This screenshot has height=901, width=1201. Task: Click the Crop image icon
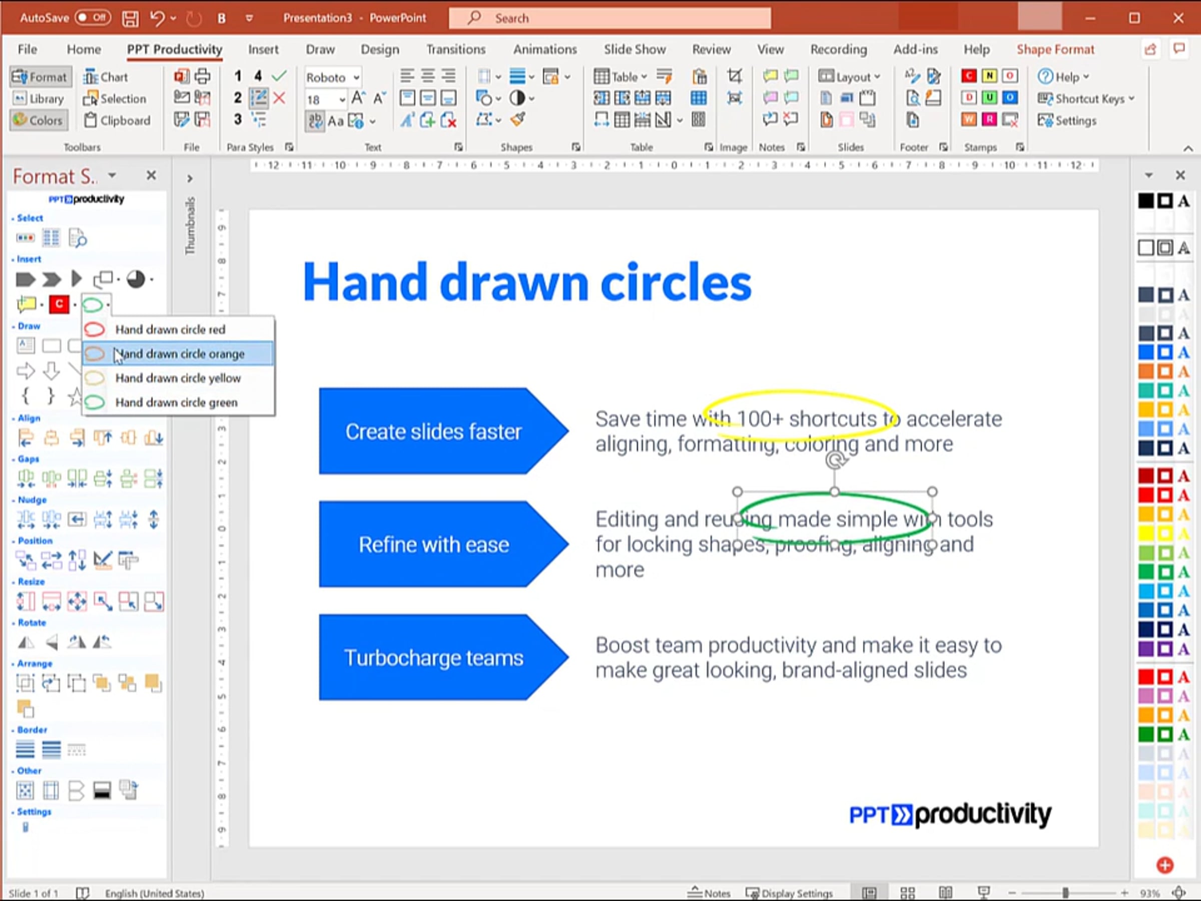[x=734, y=76]
